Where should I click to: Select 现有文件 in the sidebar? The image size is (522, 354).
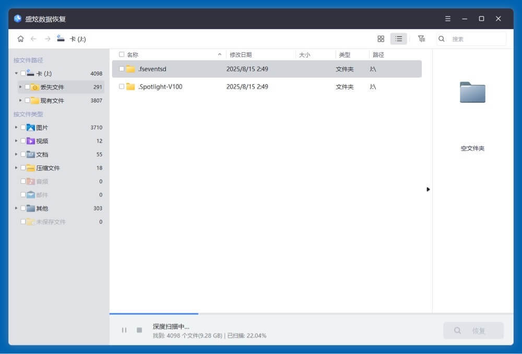point(52,101)
